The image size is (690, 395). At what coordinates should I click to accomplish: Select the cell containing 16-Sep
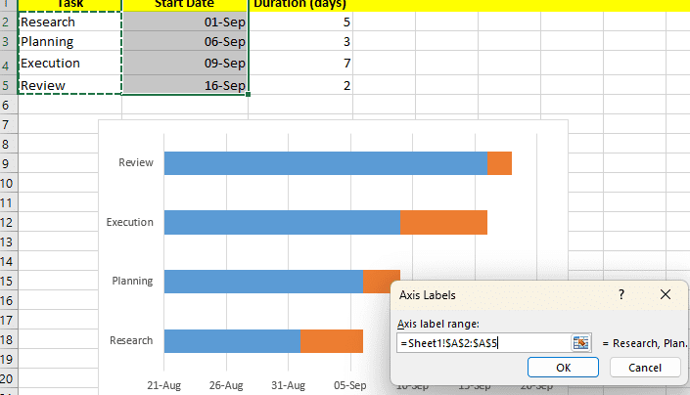tap(185, 85)
